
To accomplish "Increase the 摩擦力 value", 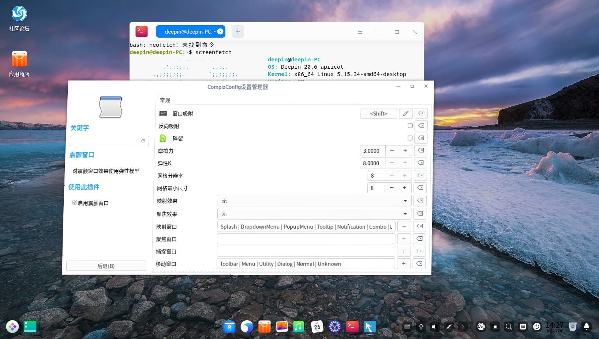I will (x=405, y=151).
